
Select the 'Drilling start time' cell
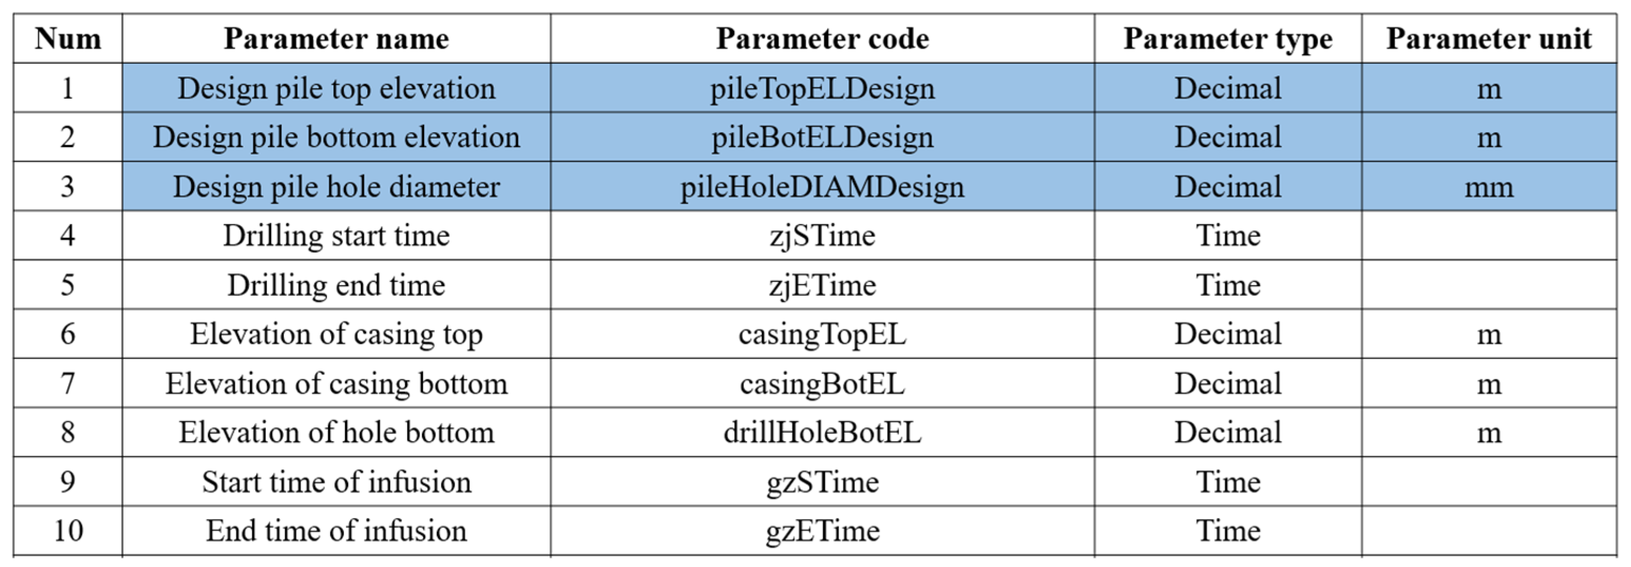(x=336, y=236)
